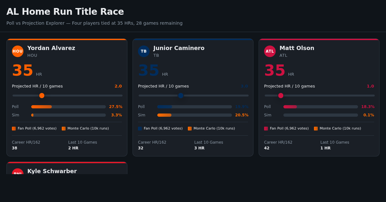Click Olson's projected value 1.0
The image size is (386, 202).
pyautogui.click(x=371, y=86)
